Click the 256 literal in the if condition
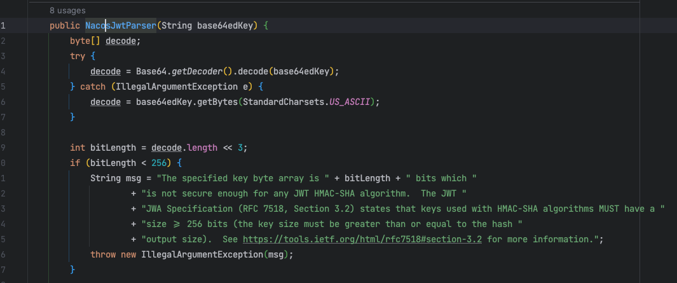The image size is (677, 283). click(x=159, y=163)
